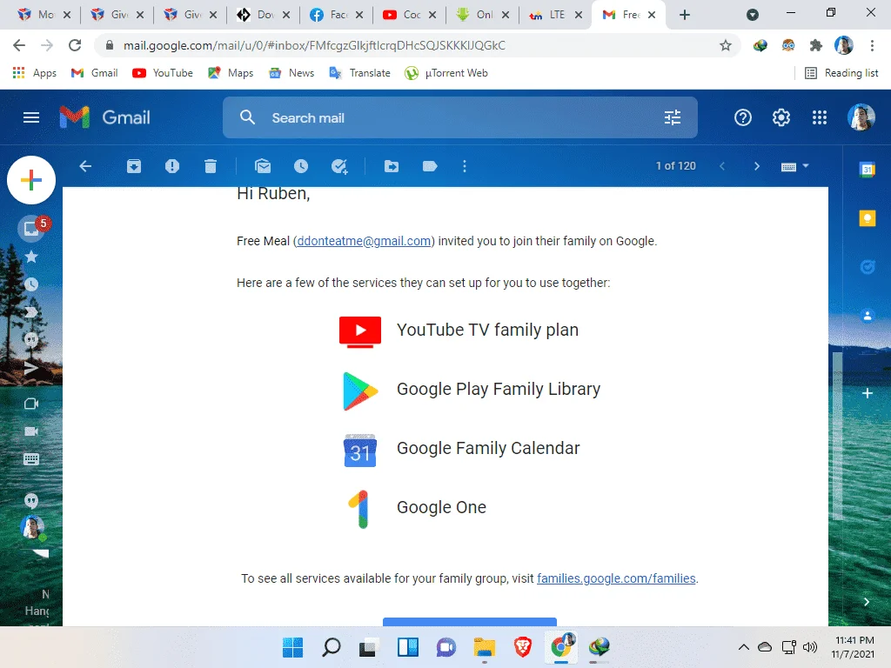Viewport: 891px width, 668px height.
Task: Open the Google apps grid
Action: coord(820,117)
